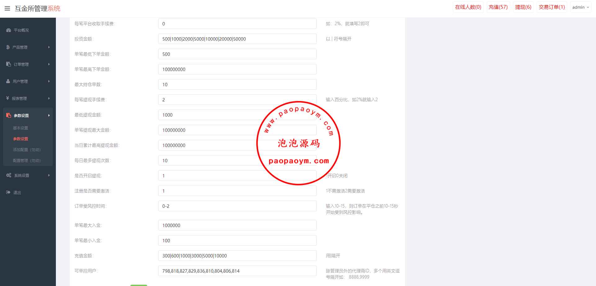This screenshot has height=286, width=596.
Task: Open 配置管理 (勿动) menu item
Action: pyautogui.click(x=27, y=160)
